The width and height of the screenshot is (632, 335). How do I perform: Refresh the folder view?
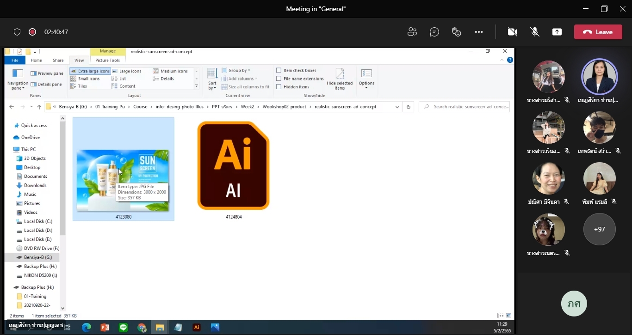coord(408,107)
